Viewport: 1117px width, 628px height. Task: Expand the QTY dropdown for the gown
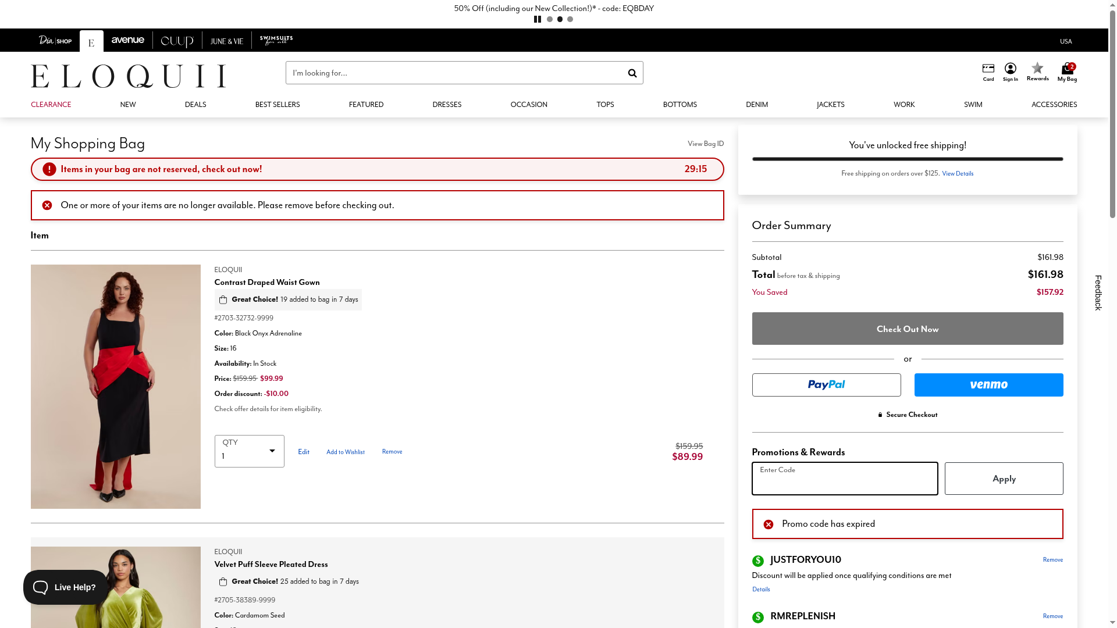(x=249, y=451)
